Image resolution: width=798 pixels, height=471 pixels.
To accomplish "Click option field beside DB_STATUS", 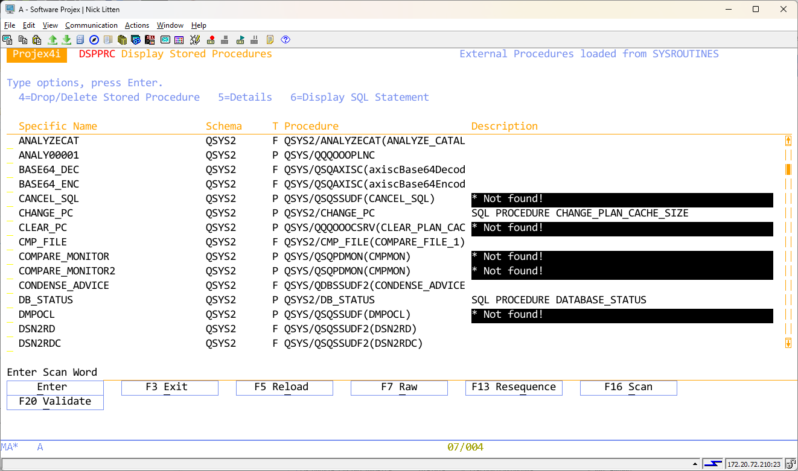I will [x=10, y=300].
